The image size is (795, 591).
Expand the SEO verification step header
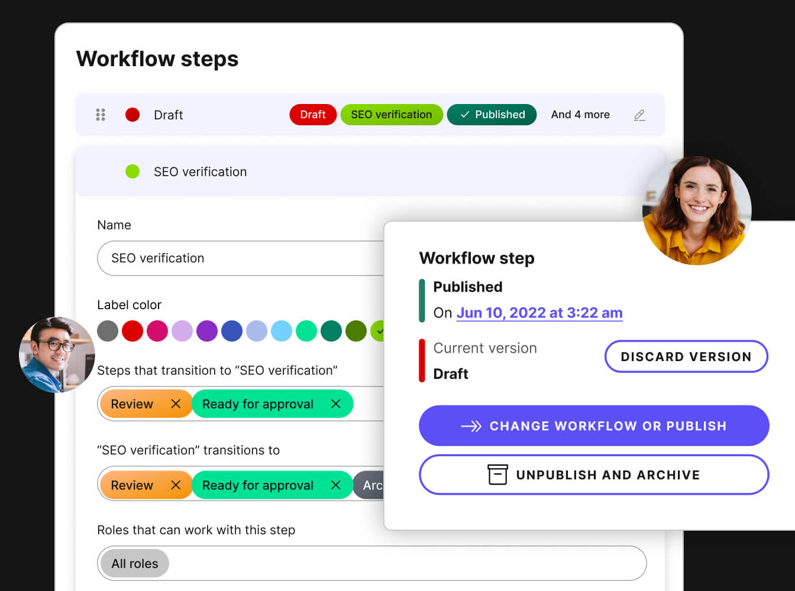point(370,171)
